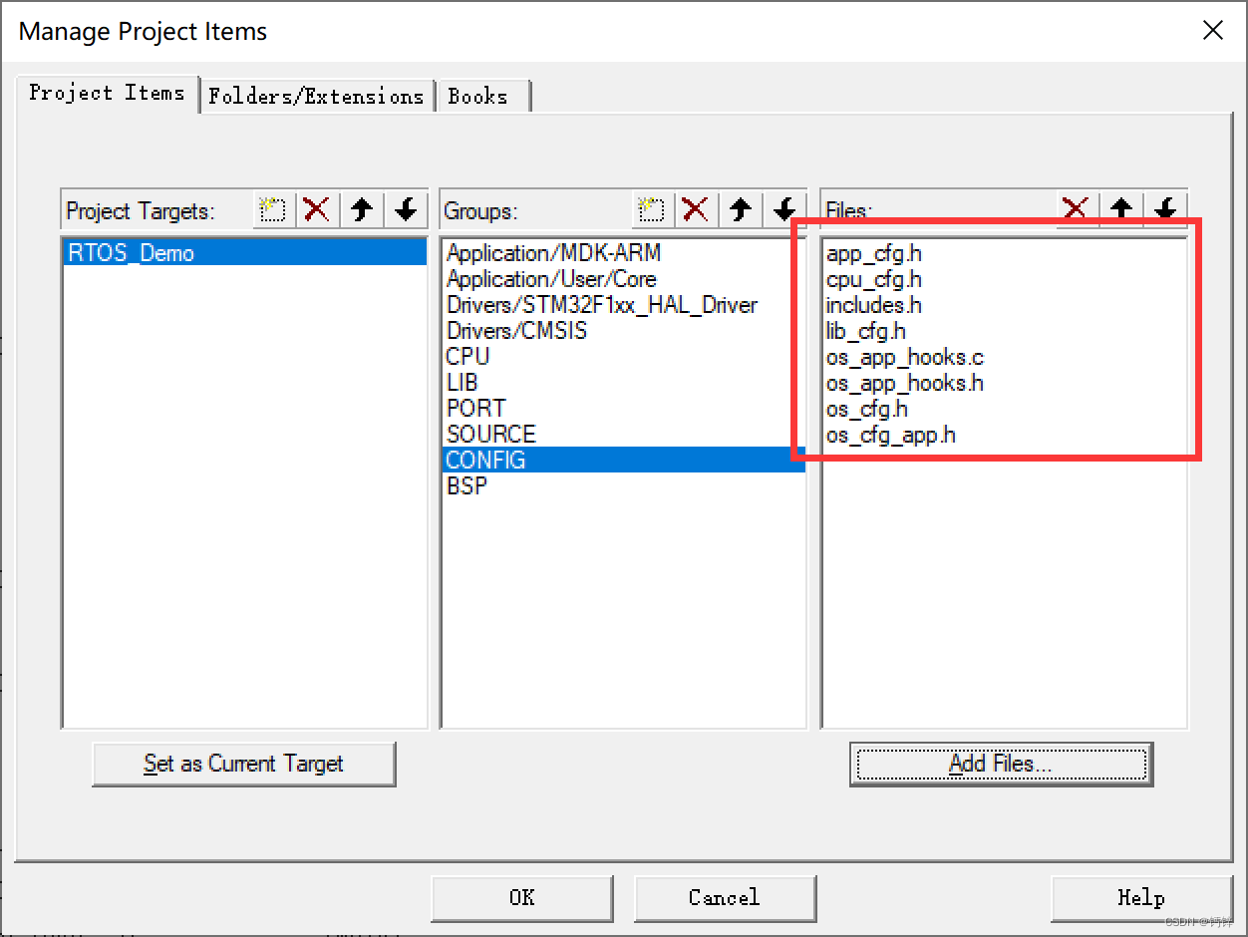The height and width of the screenshot is (937, 1248).
Task: Open Help for this dialog
Action: tap(1141, 898)
